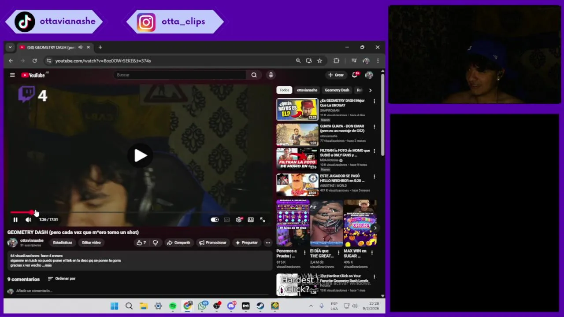Click the Crear button
564x317 pixels.
pos(336,75)
